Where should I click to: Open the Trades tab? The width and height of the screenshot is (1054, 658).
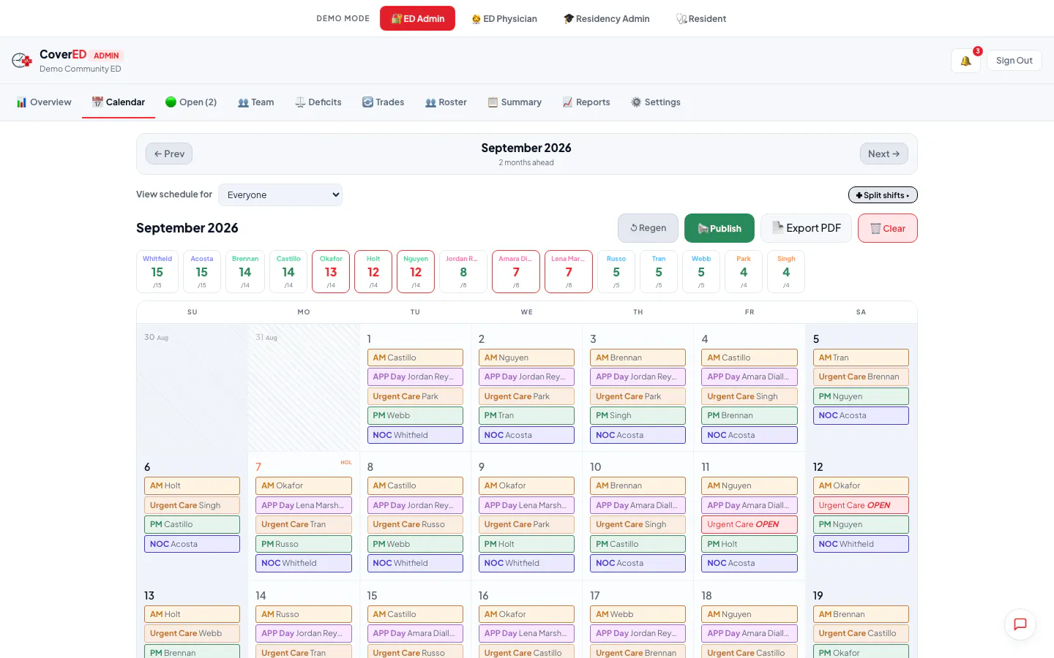(384, 102)
